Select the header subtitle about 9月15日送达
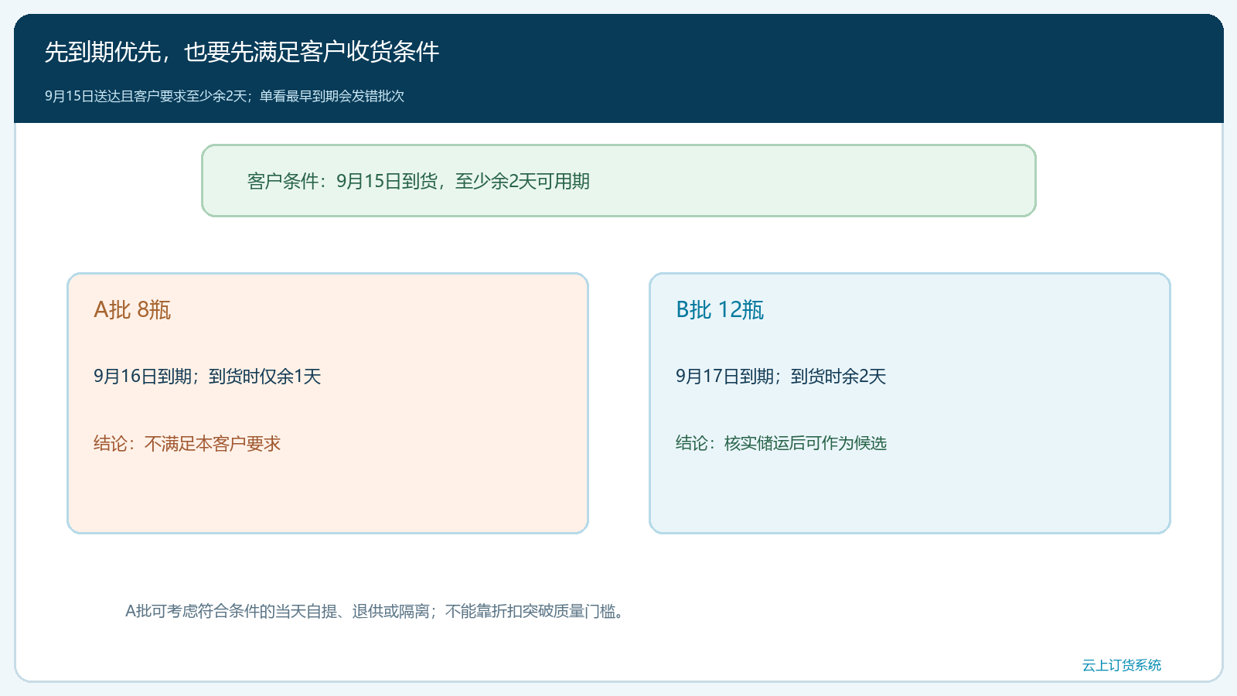This screenshot has height=696, width=1237. (x=224, y=96)
